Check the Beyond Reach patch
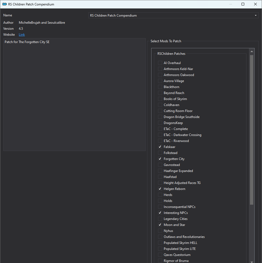The width and height of the screenshot is (262, 263). coord(160,93)
